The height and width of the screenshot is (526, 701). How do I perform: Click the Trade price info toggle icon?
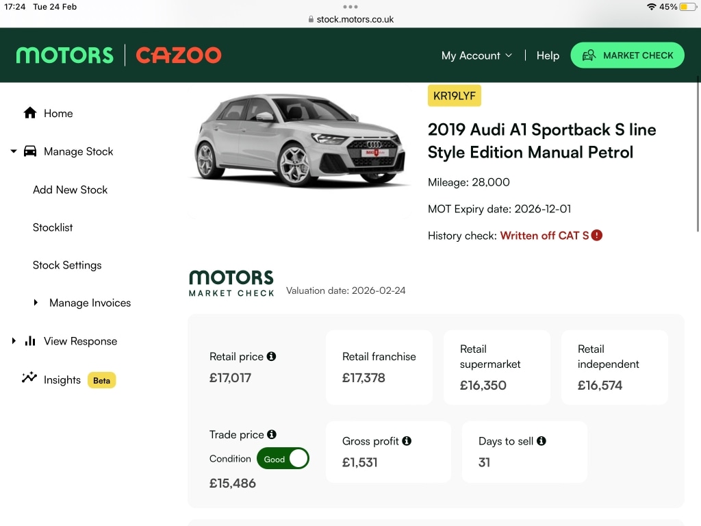click(x=271, y=434)
